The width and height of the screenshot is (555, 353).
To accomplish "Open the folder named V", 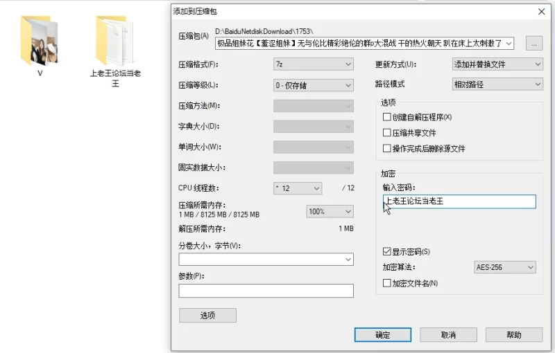I will [x=39, y=41].
